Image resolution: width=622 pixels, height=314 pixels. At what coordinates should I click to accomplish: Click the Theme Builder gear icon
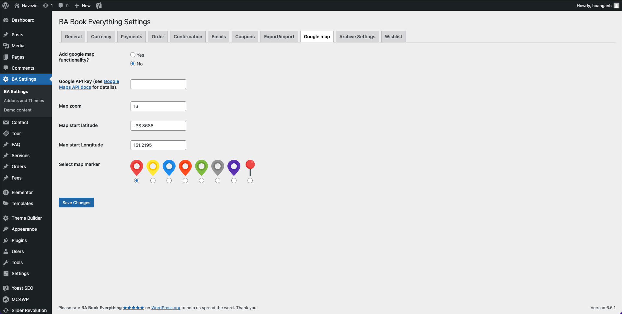6,218
